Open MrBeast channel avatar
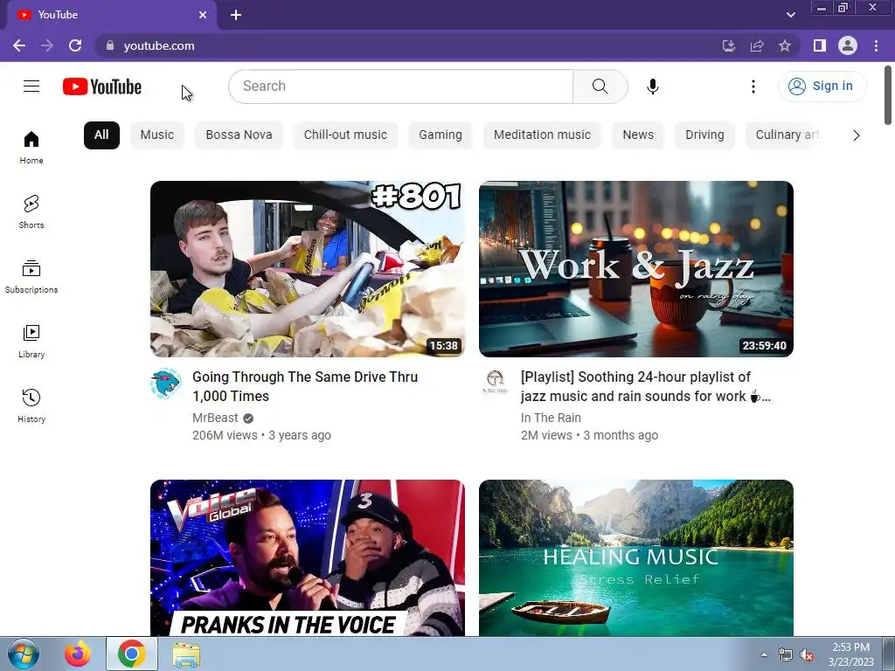Screen dimensions: 895x671 [x=166, y=384]
